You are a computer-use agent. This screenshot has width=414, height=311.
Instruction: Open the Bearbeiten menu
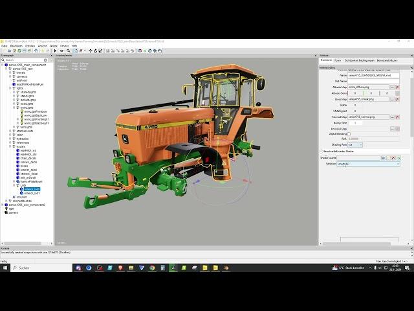16,46
